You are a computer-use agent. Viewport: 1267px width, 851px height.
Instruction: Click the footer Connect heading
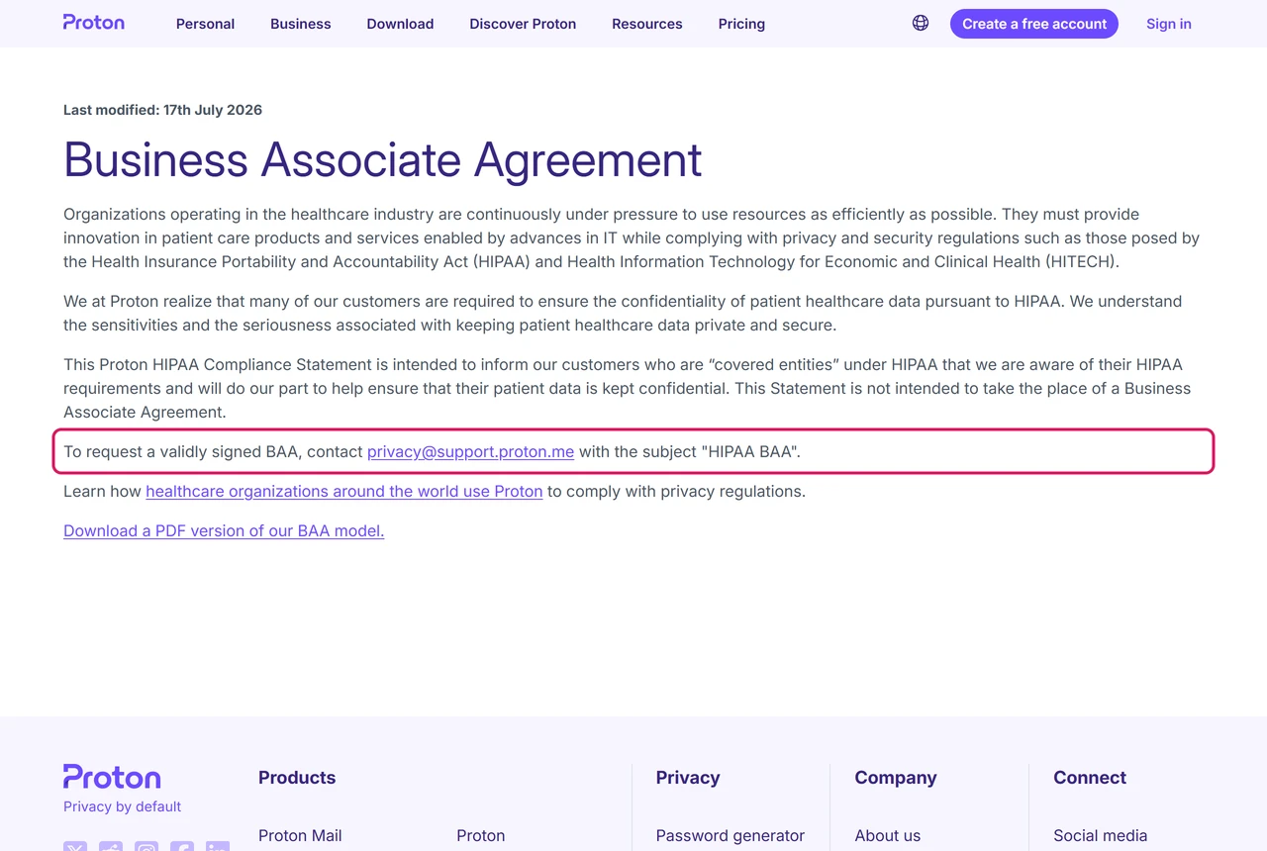(x=1090, y=778)
